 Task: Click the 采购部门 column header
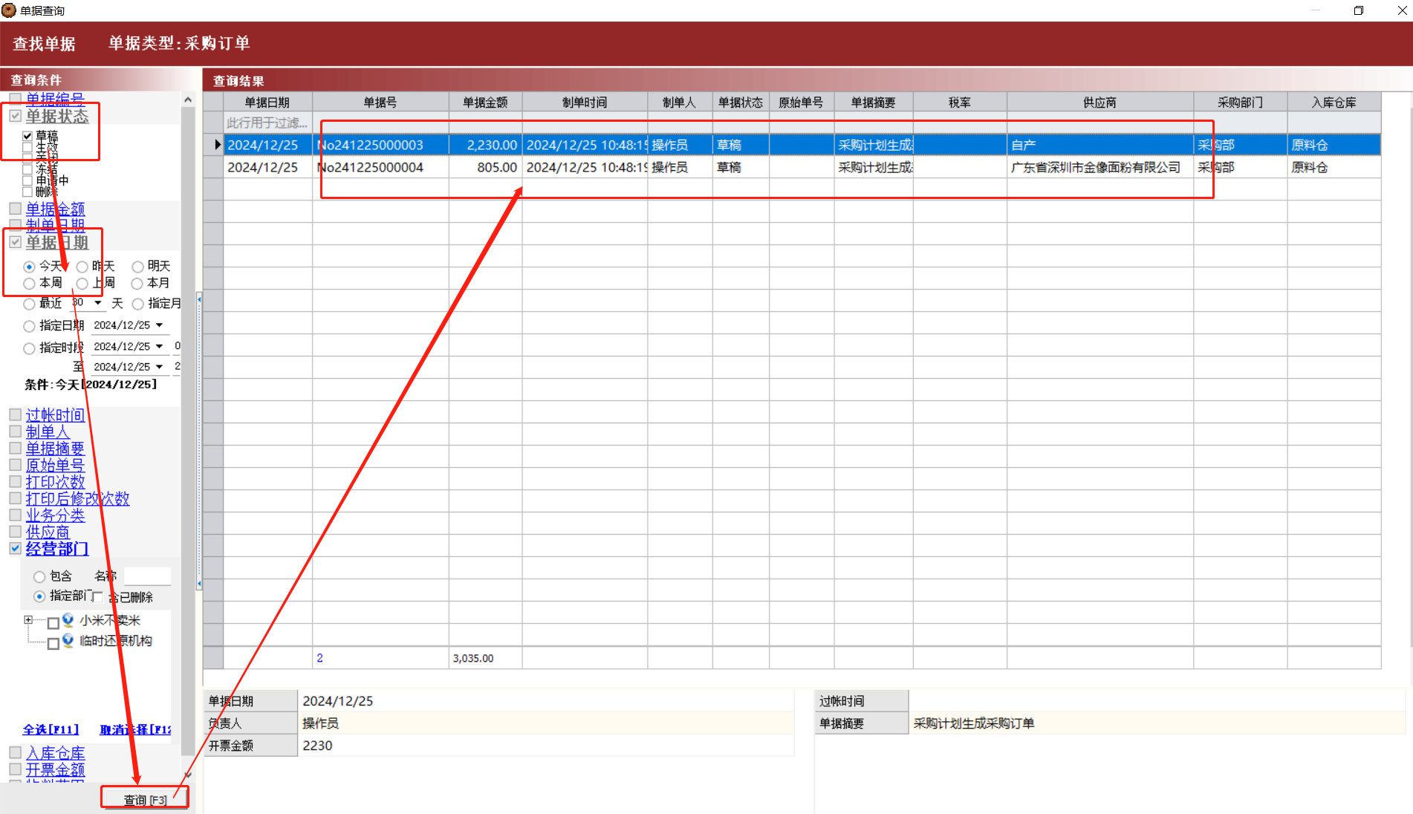click(1240, 102)
